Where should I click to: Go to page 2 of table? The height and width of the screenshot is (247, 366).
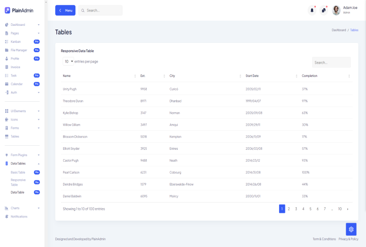288,209
